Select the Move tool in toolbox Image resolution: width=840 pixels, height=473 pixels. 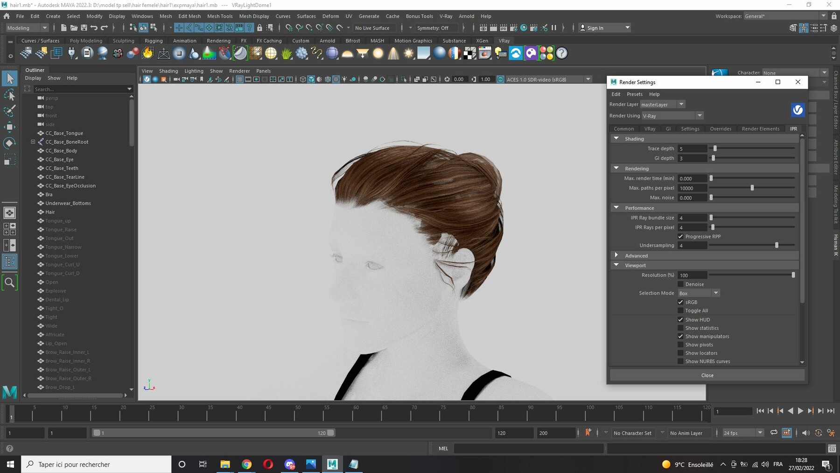9,127
